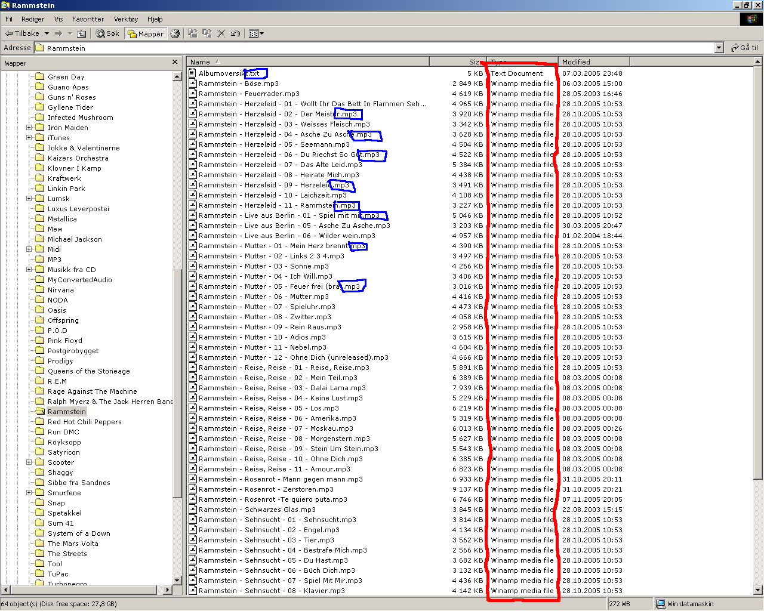Open the Tilbake back history dropdown arrow
The image size is (764, 611).
47,33
